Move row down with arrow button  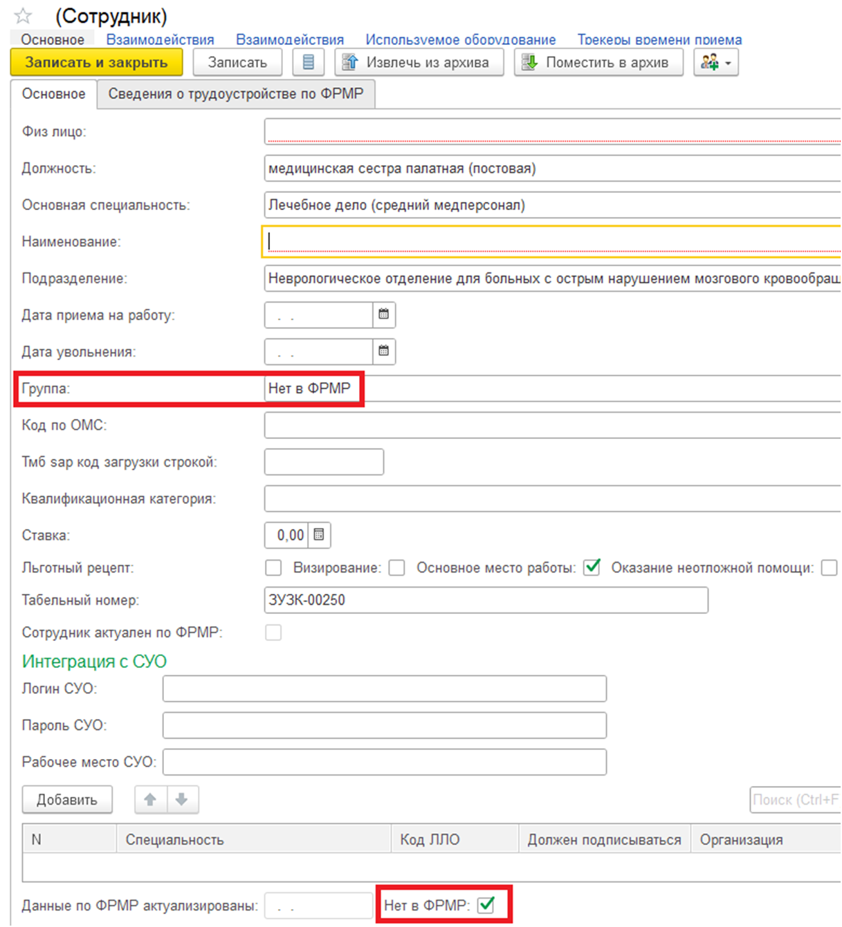point(182,800)
